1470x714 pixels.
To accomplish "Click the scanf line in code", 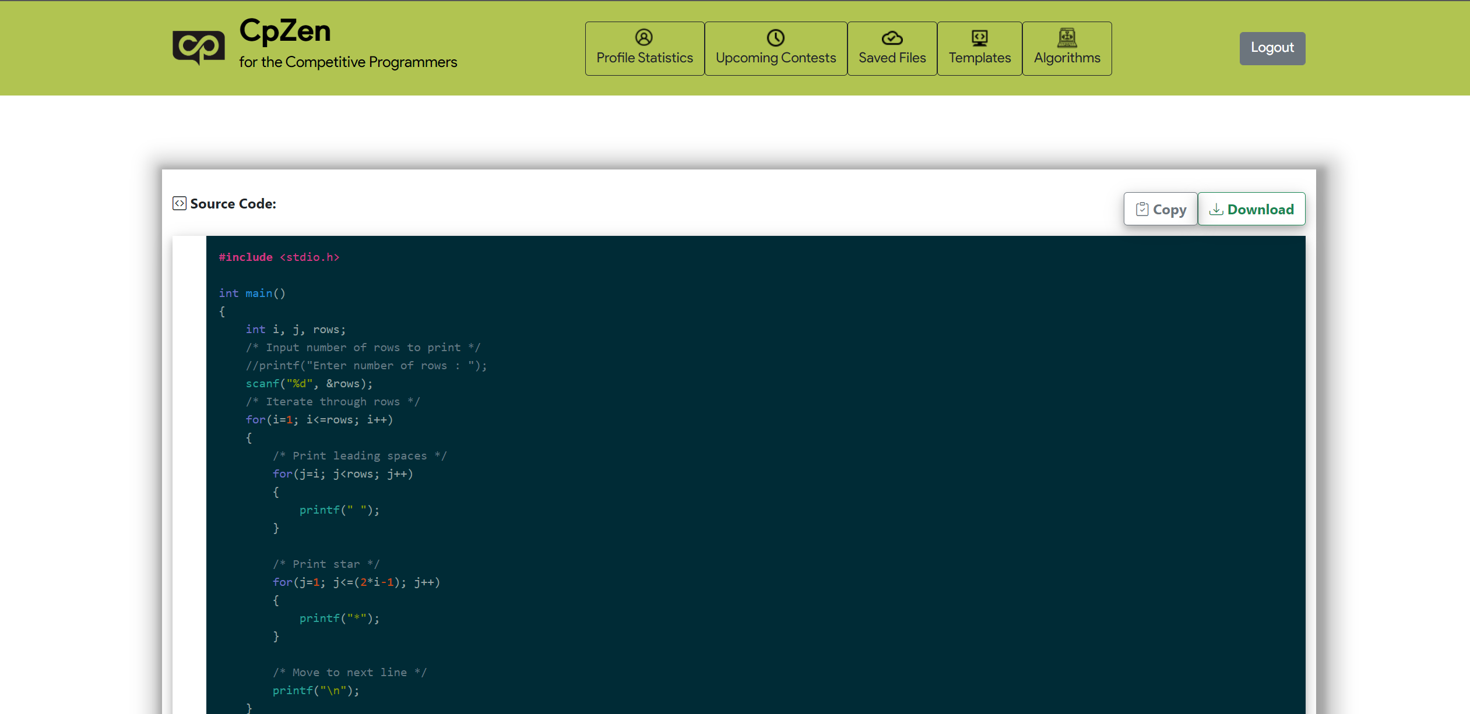I will (x=309, y=384).
